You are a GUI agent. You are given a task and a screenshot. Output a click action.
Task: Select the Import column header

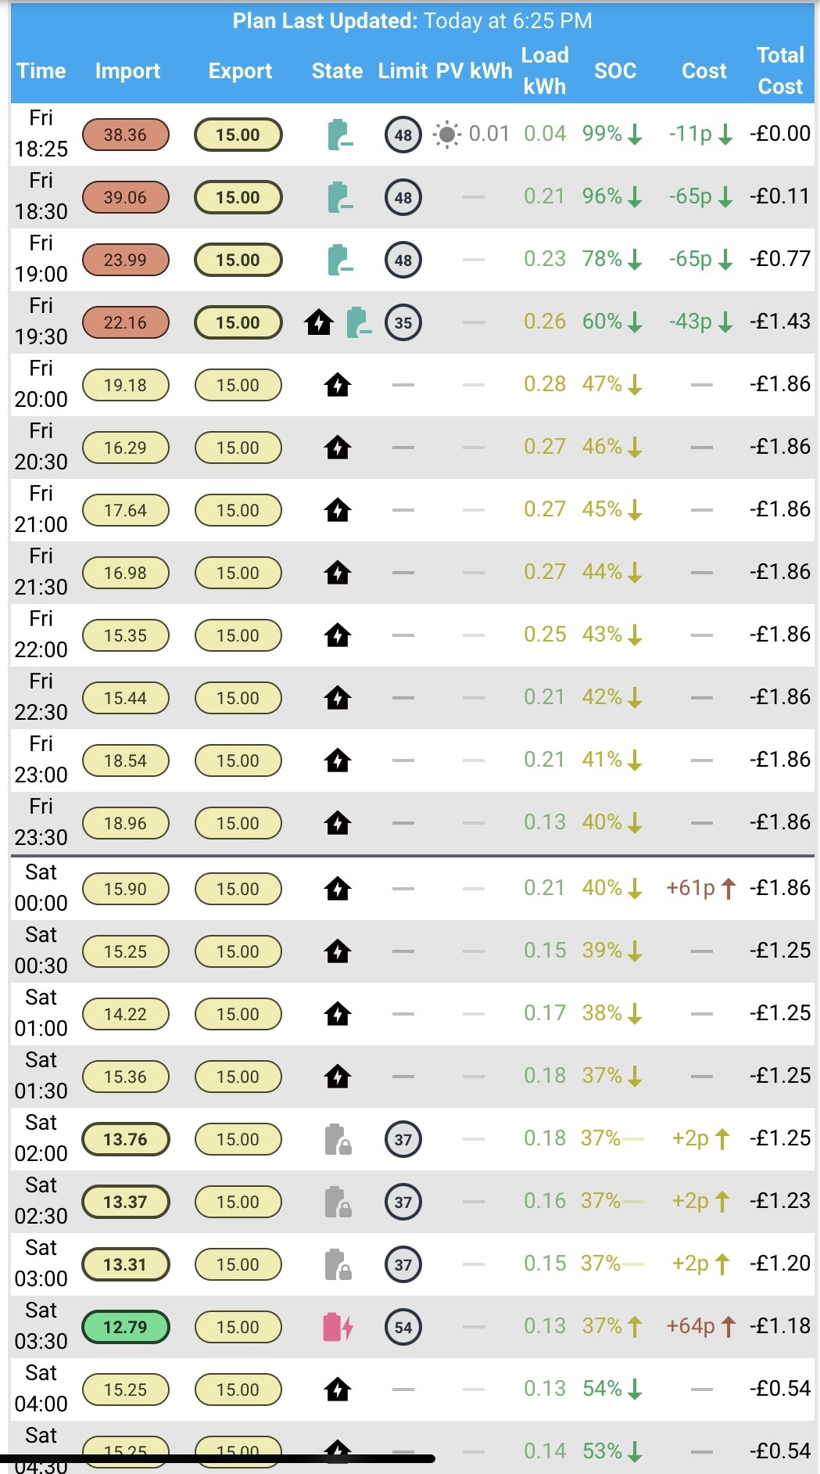click(x=127, y=71)
